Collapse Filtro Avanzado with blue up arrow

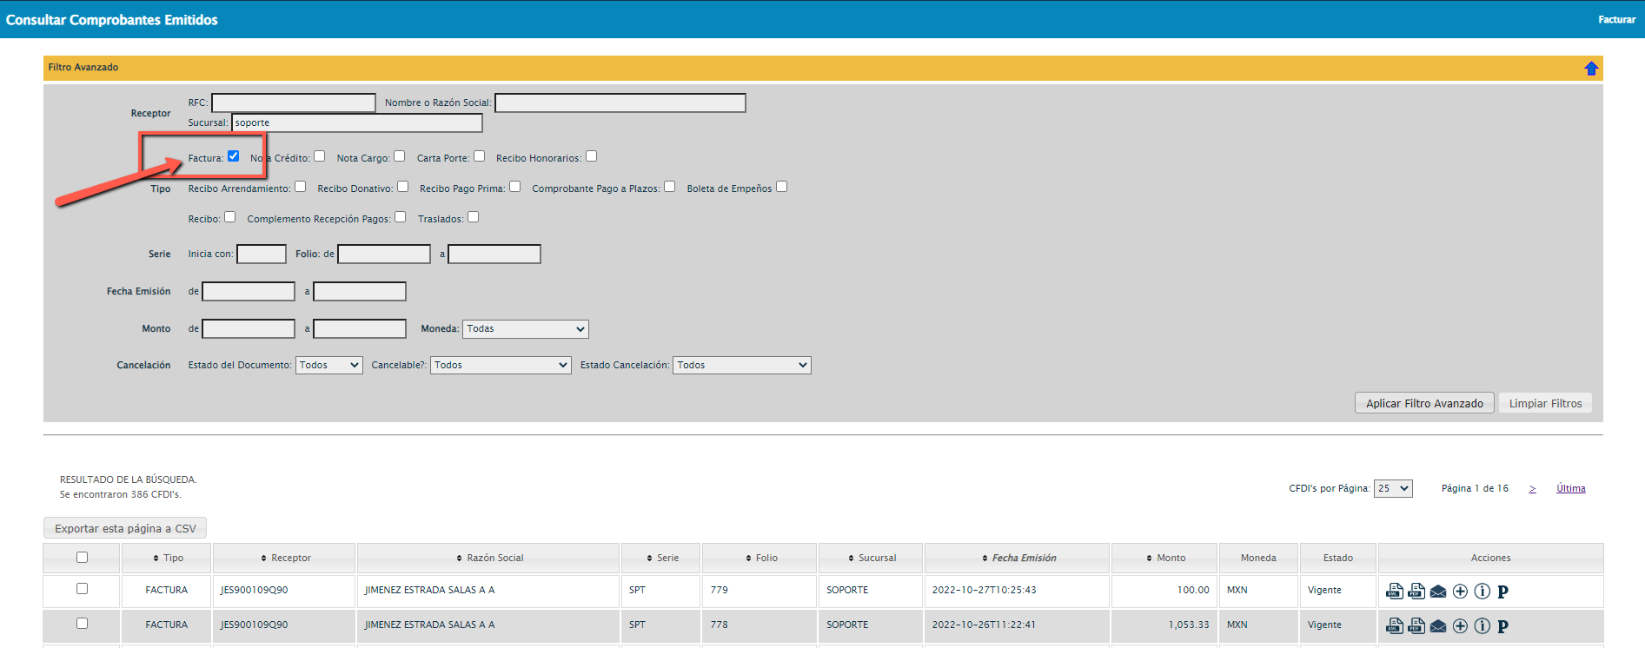(1590, 69)
